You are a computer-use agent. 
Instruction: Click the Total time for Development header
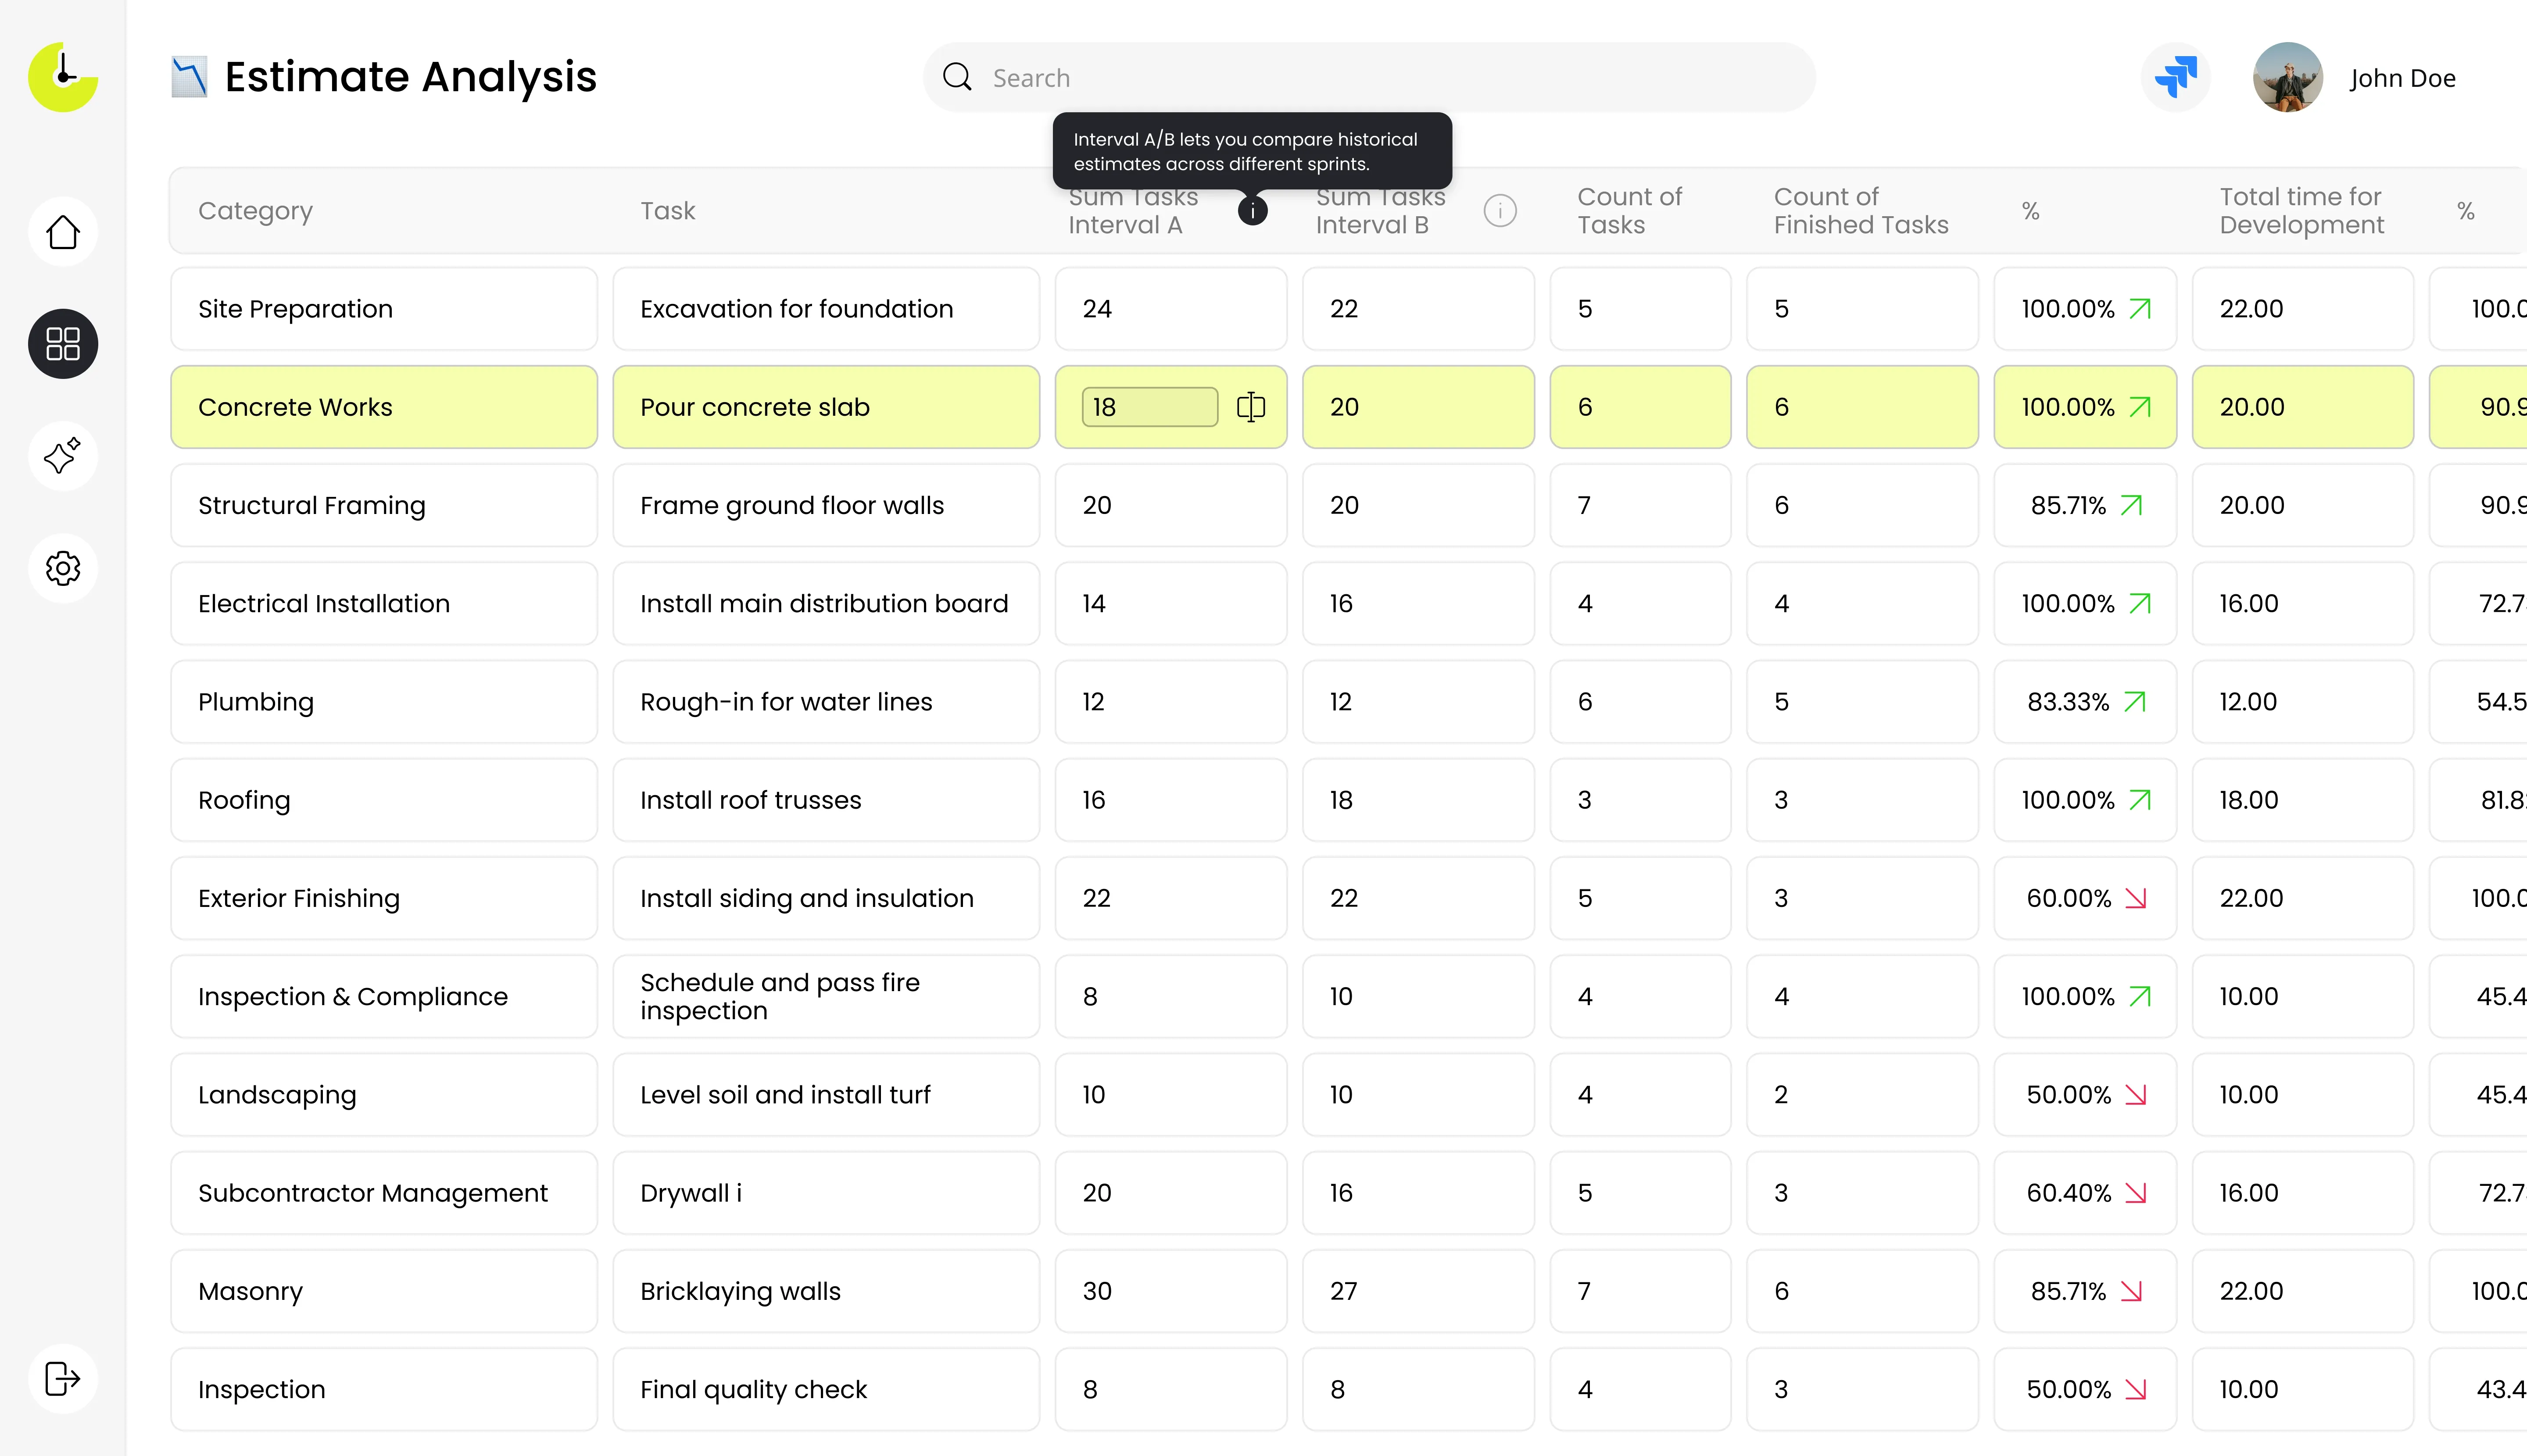pyautogui.click(x=2301, y=211)
